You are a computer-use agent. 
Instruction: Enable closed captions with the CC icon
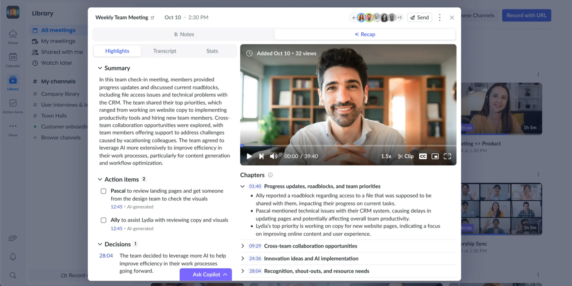click(423, 156)
